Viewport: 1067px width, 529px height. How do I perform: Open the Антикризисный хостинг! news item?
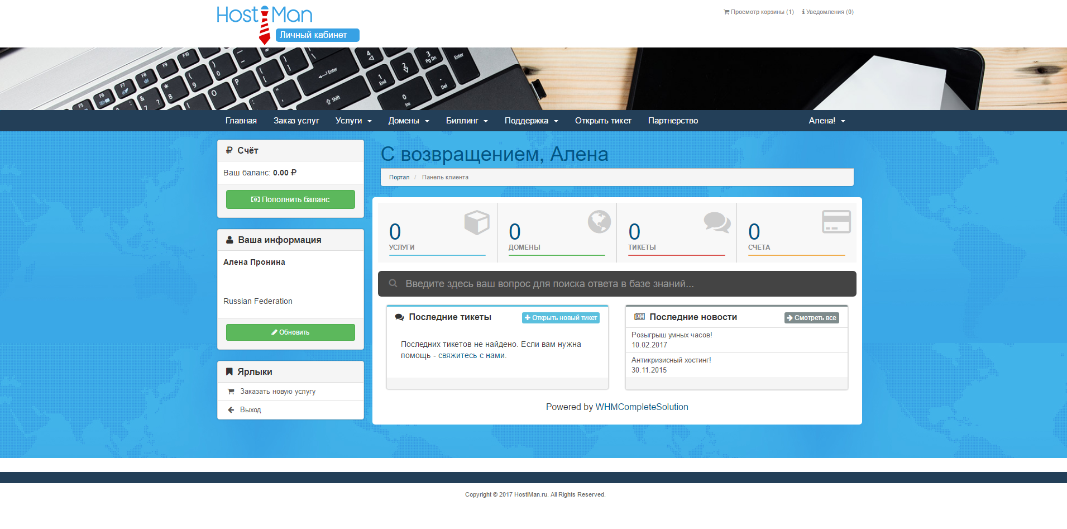click(671, 360)
